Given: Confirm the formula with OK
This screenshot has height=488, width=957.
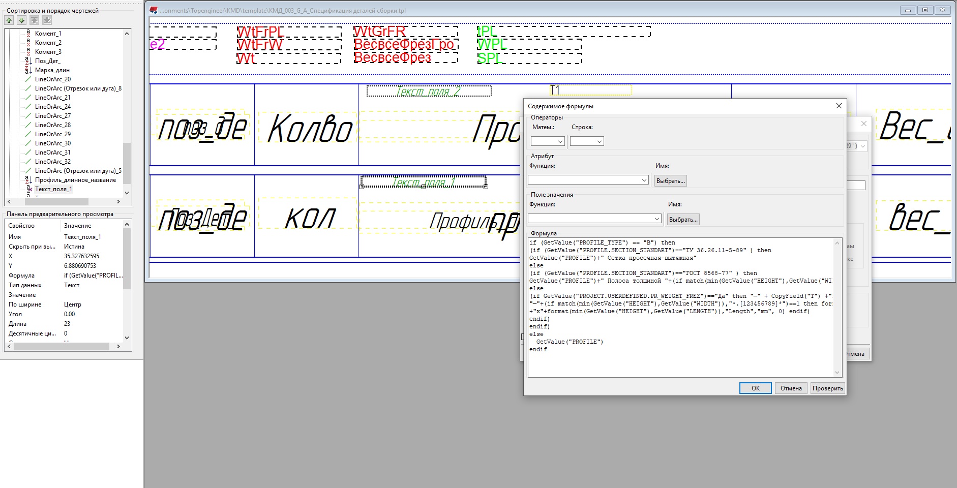Looking at the screenshot, I should click(755, 388).
